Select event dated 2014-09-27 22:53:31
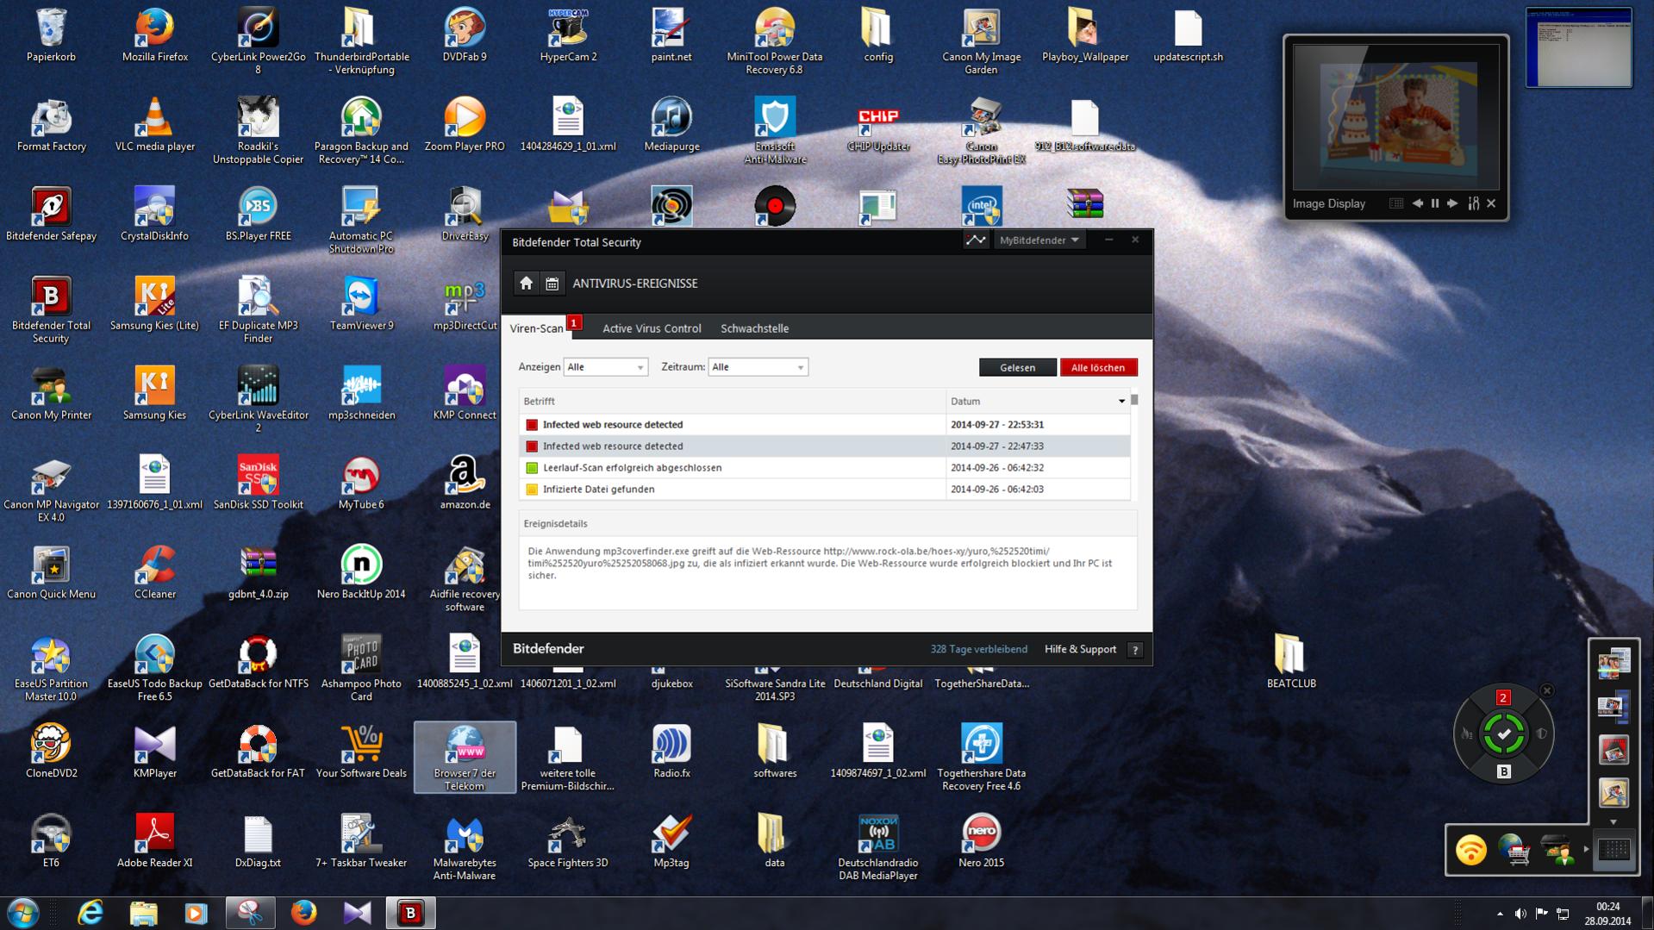The width and height of the screenshot is (1654, 930). point(825,425)
